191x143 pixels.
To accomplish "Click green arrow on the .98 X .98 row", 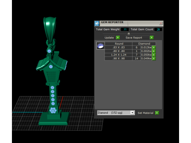I will point(154,58).
